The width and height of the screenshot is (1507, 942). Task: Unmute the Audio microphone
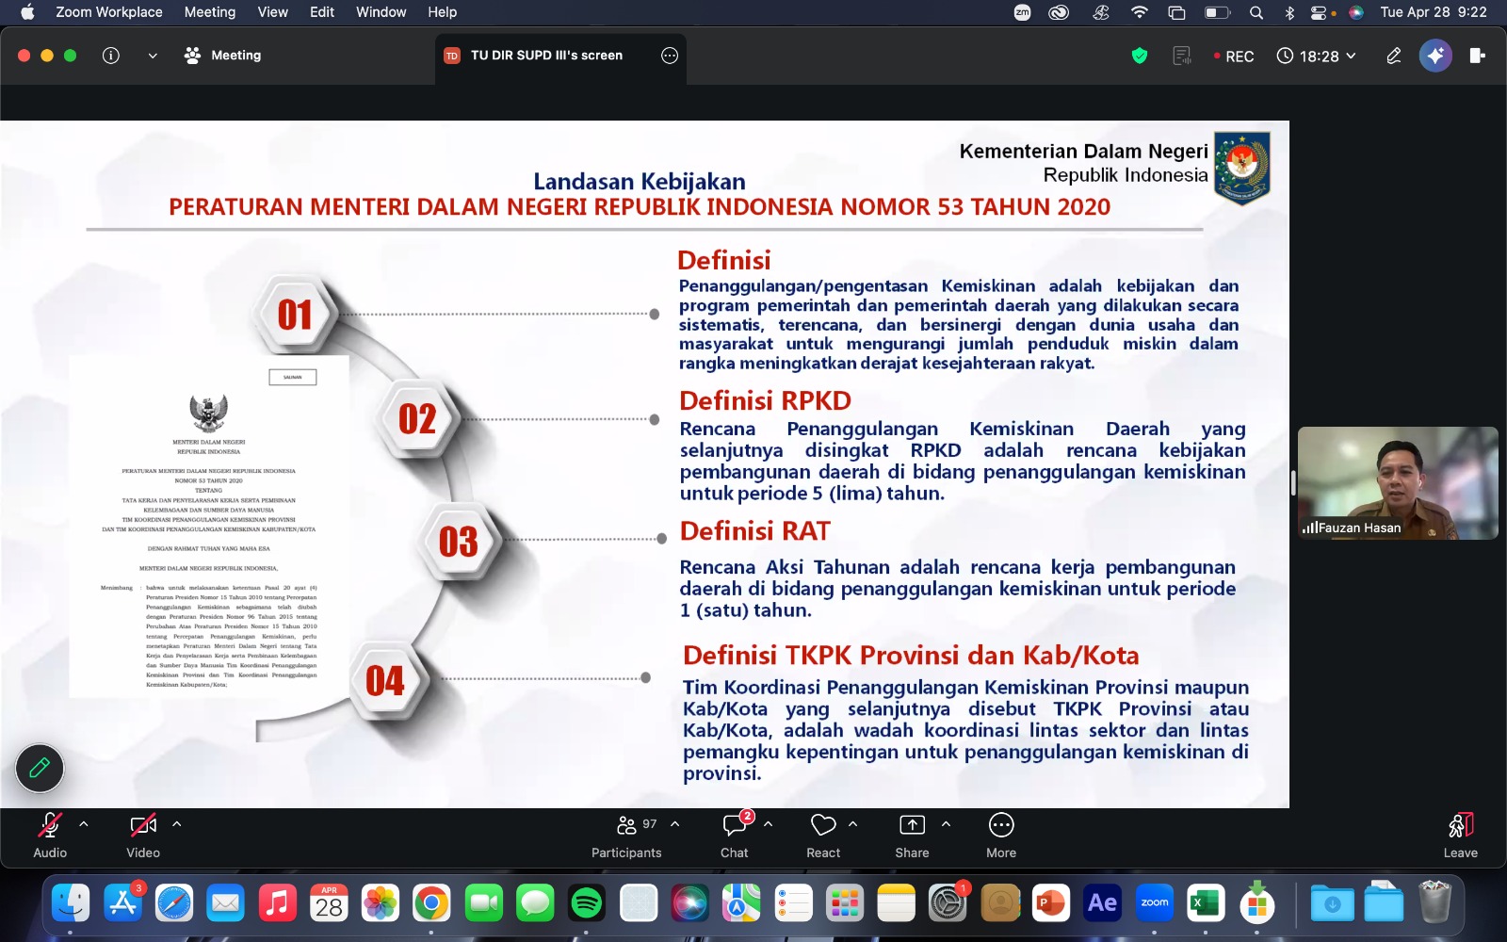click(x=50, y=835)
